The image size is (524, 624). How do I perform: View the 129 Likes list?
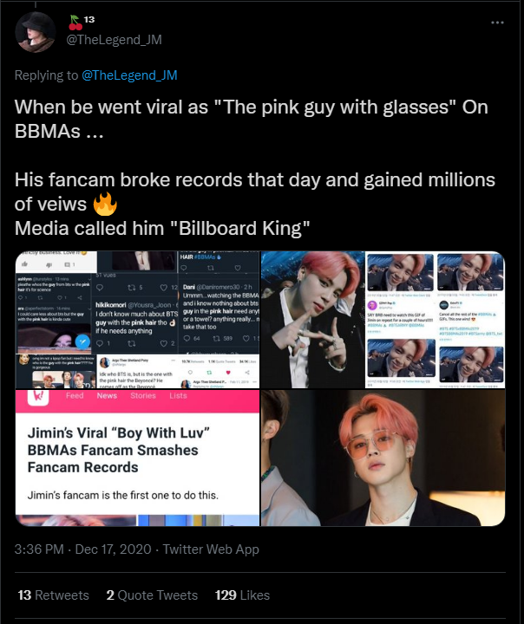(x=242, y=595)
